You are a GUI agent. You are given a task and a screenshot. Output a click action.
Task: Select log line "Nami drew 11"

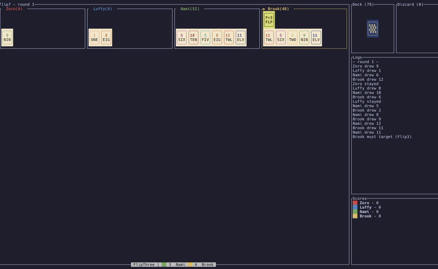[367, 132]
